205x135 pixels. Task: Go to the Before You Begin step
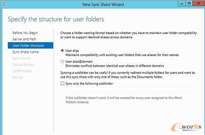click(25, 33)
